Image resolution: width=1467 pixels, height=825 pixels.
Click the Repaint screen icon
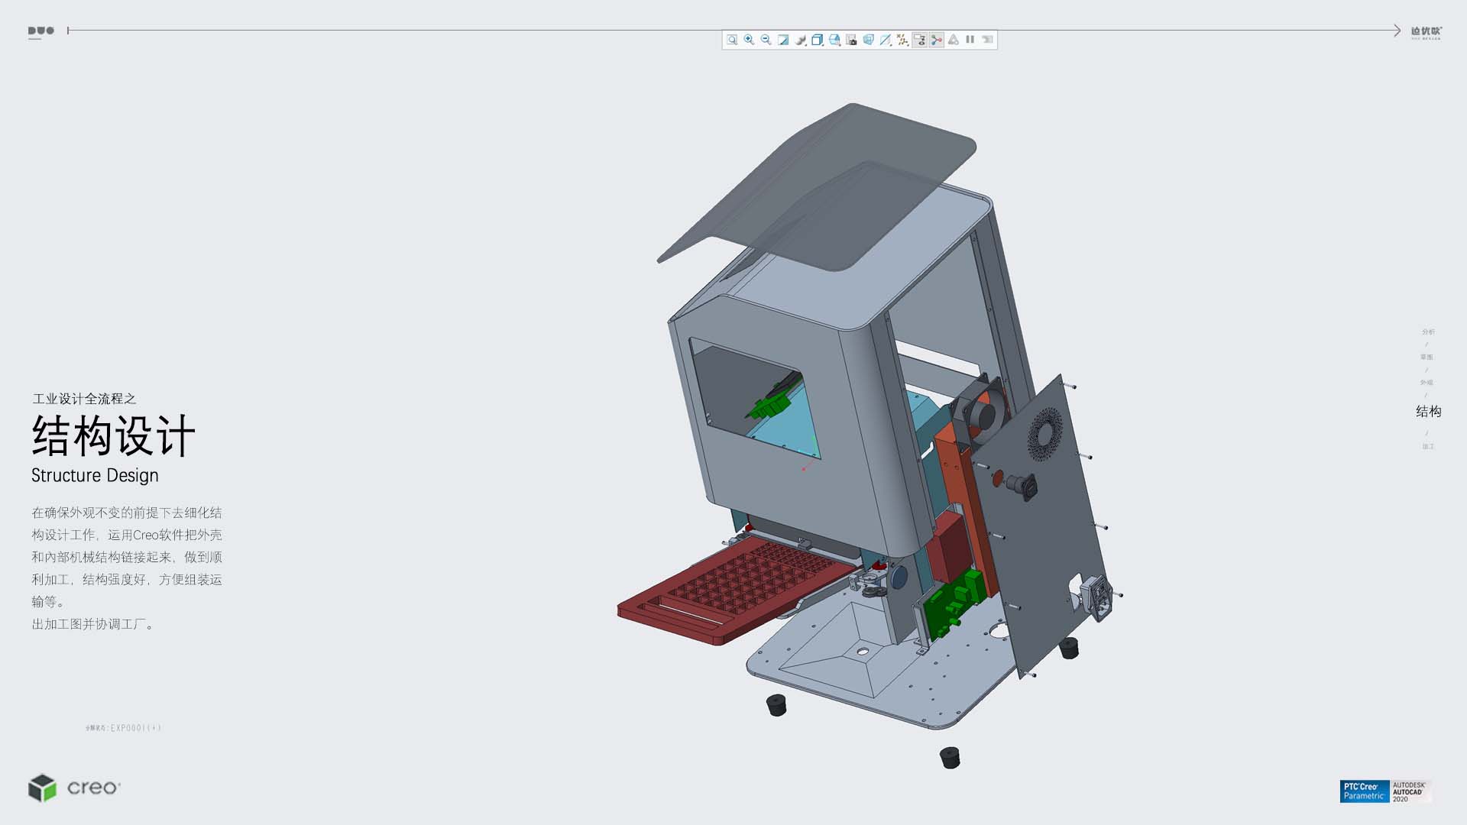point(783,40)
